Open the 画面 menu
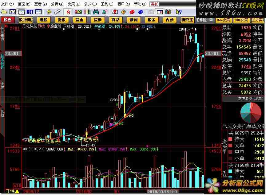 click(24, 4)
